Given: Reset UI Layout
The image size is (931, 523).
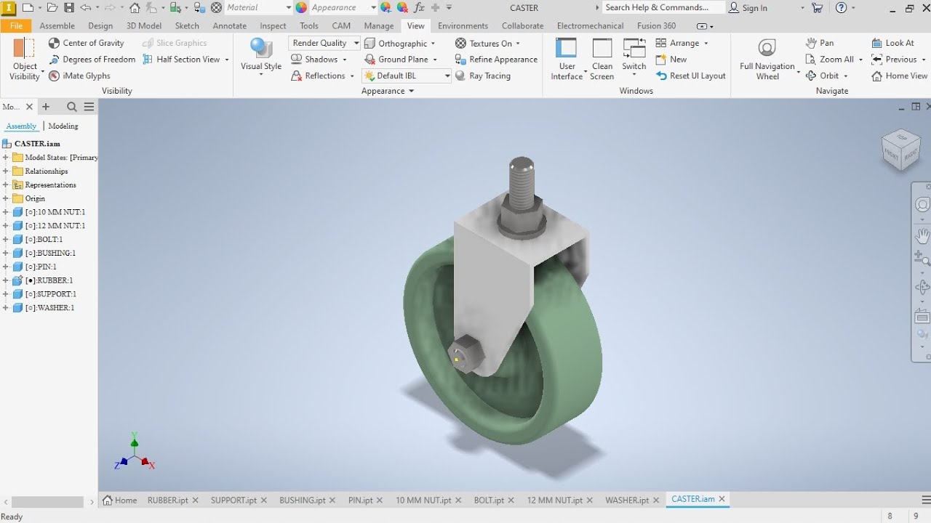Looking at the screenshot, I should click(690, 76).
